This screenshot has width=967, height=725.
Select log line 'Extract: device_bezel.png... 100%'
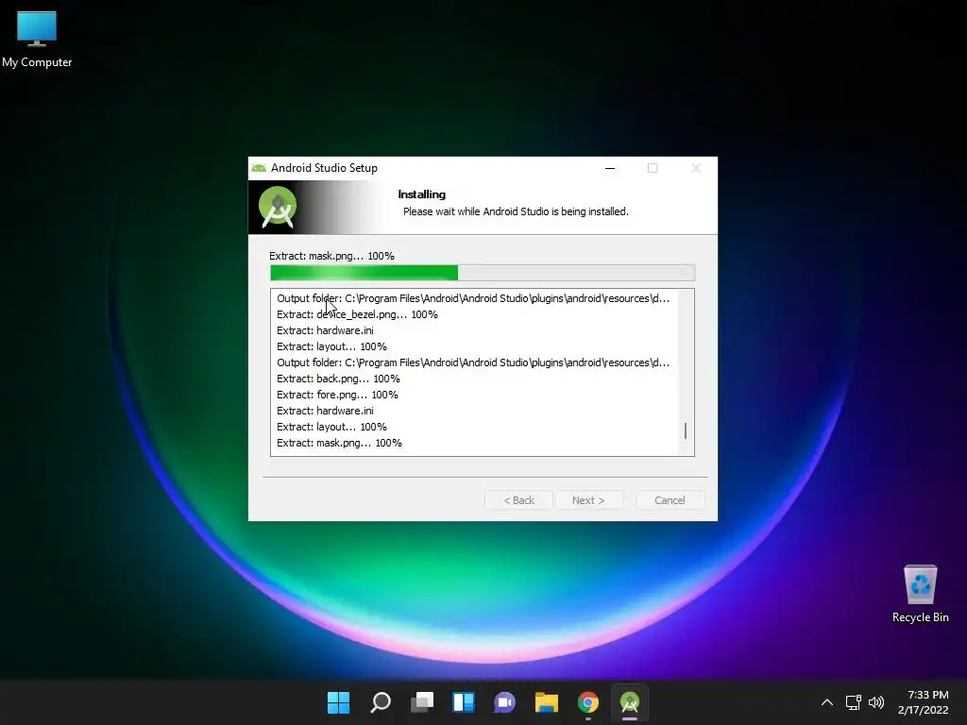357,314
